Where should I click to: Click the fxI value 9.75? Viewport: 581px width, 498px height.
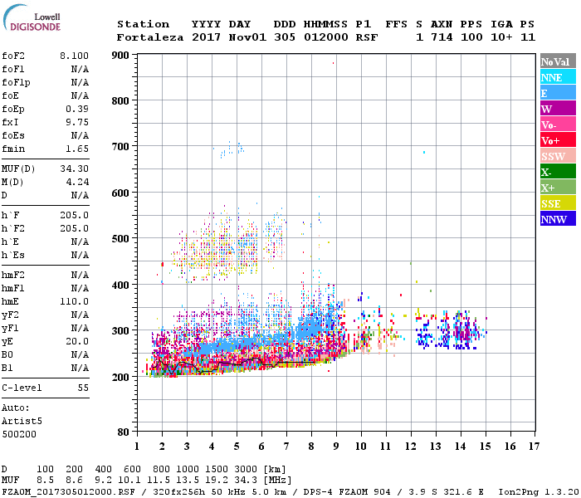(x=77, y=122)
